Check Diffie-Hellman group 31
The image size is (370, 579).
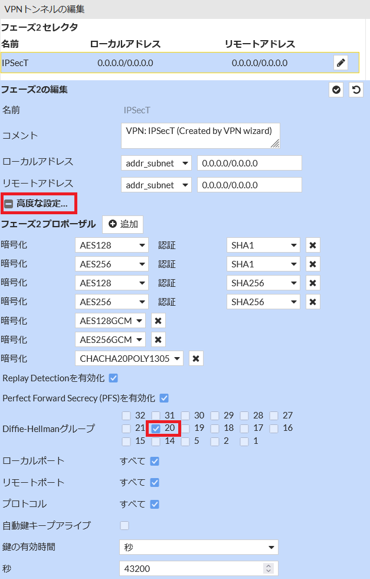point(156,416)
